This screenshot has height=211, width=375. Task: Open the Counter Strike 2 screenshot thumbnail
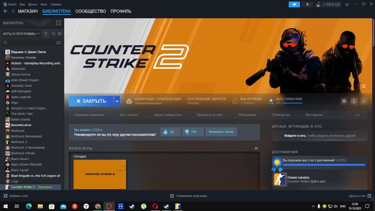[100, 174]
